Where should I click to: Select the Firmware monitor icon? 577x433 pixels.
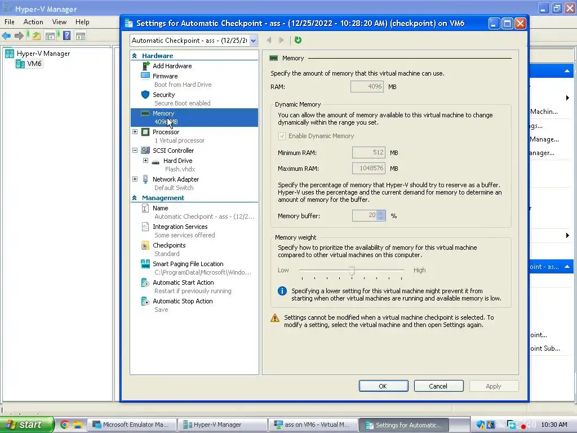pos(145,76)
